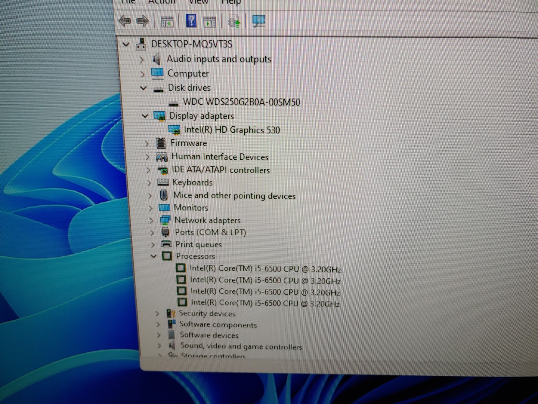Expand the IDE ATA/ATAPI controllers chevron
This screenshot has width=538, height=404.
point(148,170)
